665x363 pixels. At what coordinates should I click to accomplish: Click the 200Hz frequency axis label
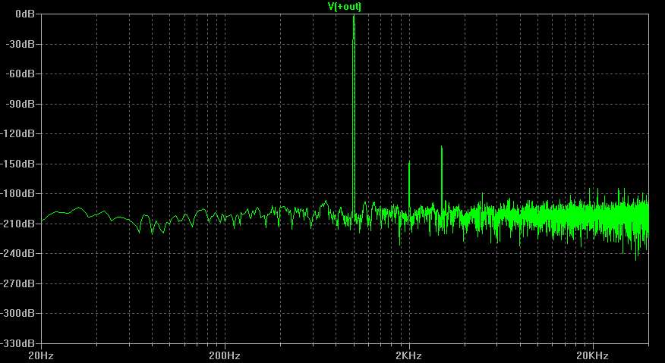[225, 355]
